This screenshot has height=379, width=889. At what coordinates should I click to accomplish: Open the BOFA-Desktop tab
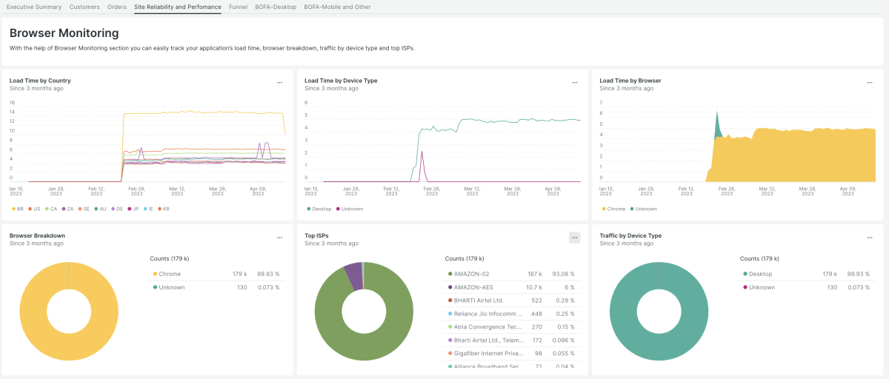[x=276, y=7]
